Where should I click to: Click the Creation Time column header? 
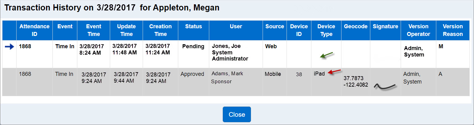pyautogui.click(x=160, y=30)
